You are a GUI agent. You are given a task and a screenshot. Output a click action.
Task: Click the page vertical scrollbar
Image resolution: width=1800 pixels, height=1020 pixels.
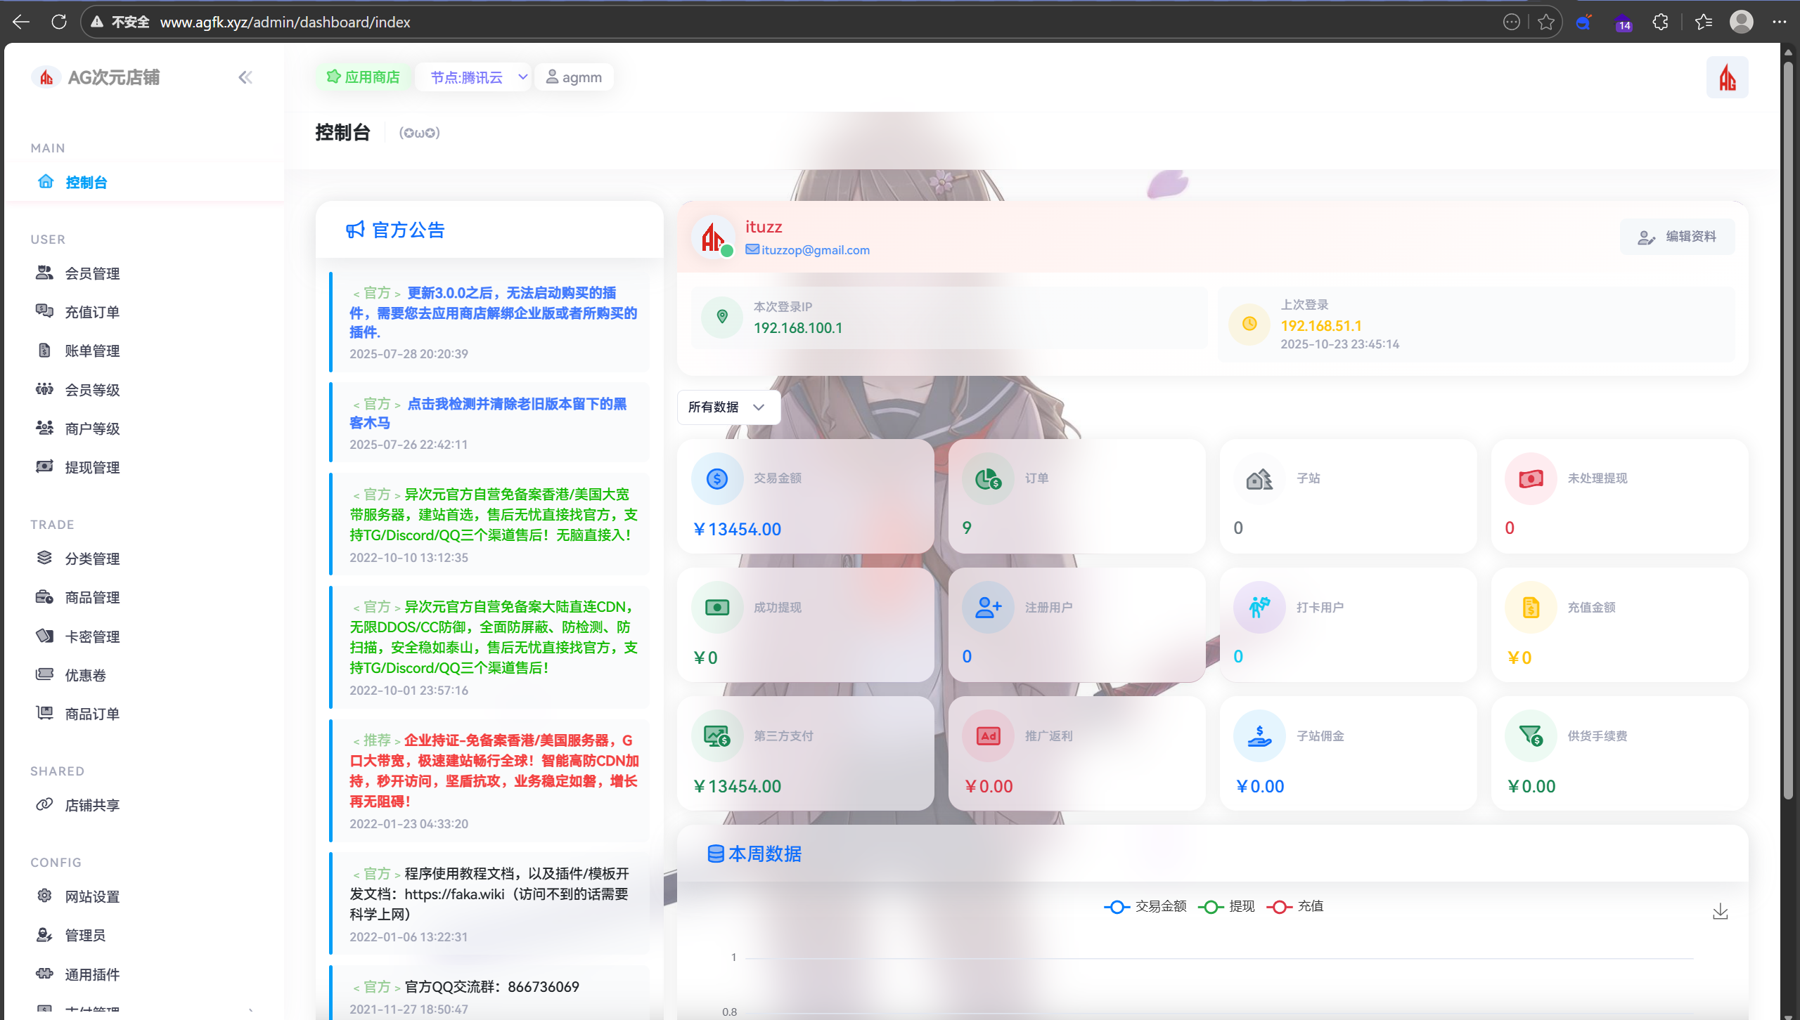(x=1788, y=421)
